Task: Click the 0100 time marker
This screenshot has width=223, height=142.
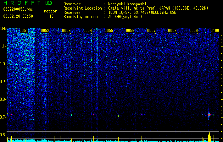Action: [x=215, y=31]
